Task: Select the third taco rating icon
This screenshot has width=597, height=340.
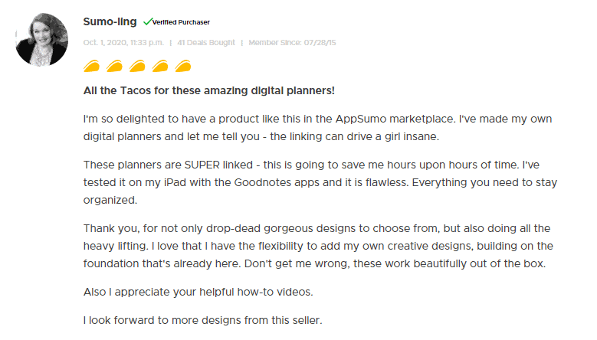Action: point(137,66)
